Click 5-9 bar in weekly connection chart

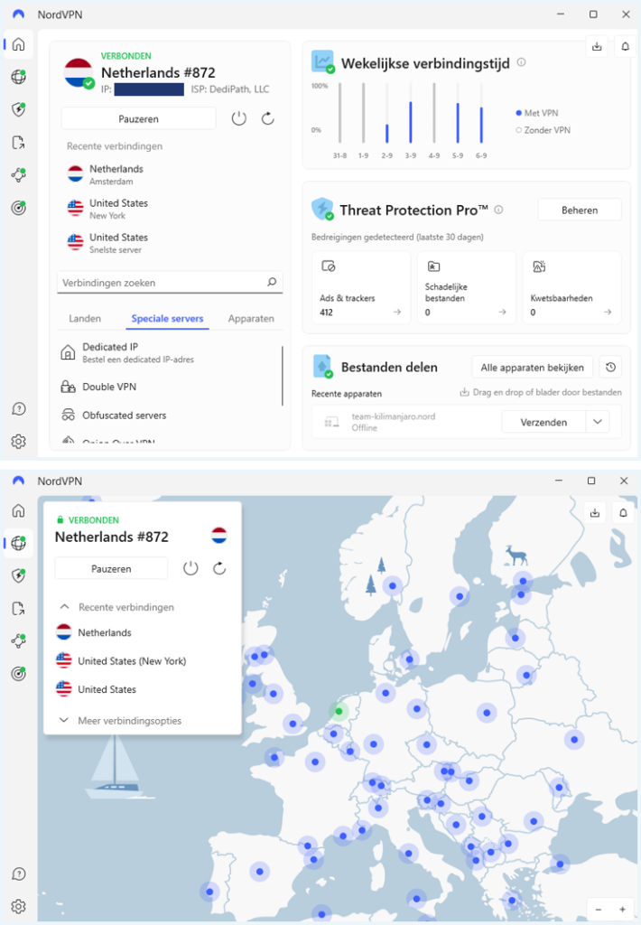tap(458, 123)
